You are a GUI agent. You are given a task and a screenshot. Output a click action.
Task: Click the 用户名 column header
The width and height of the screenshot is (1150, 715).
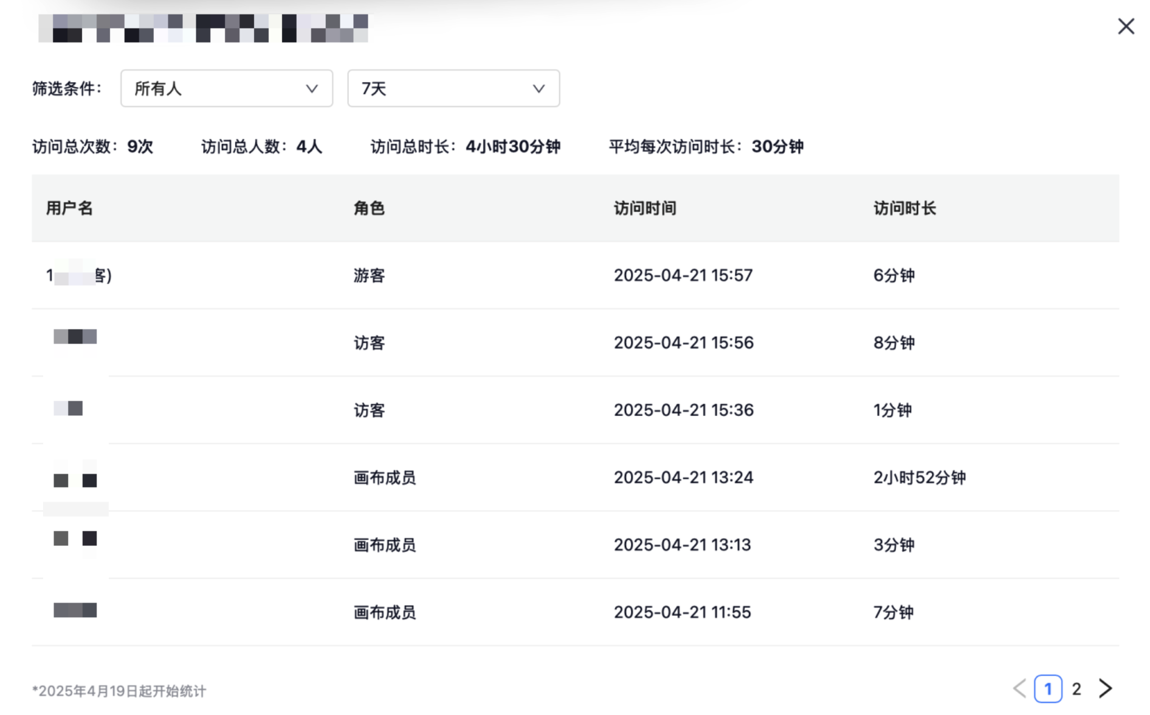(x=69, y=209)
